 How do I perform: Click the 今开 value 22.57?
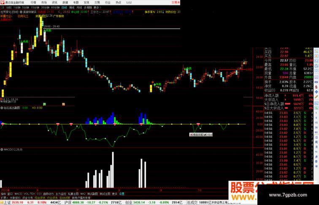click(x=284, y=61)
